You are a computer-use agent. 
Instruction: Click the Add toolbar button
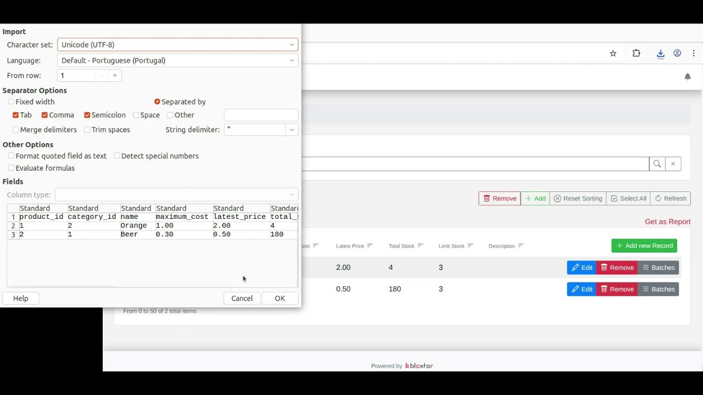tap(535, 199)
